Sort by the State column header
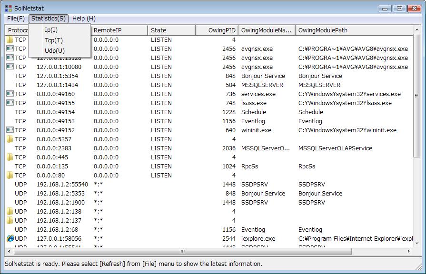 171,30
